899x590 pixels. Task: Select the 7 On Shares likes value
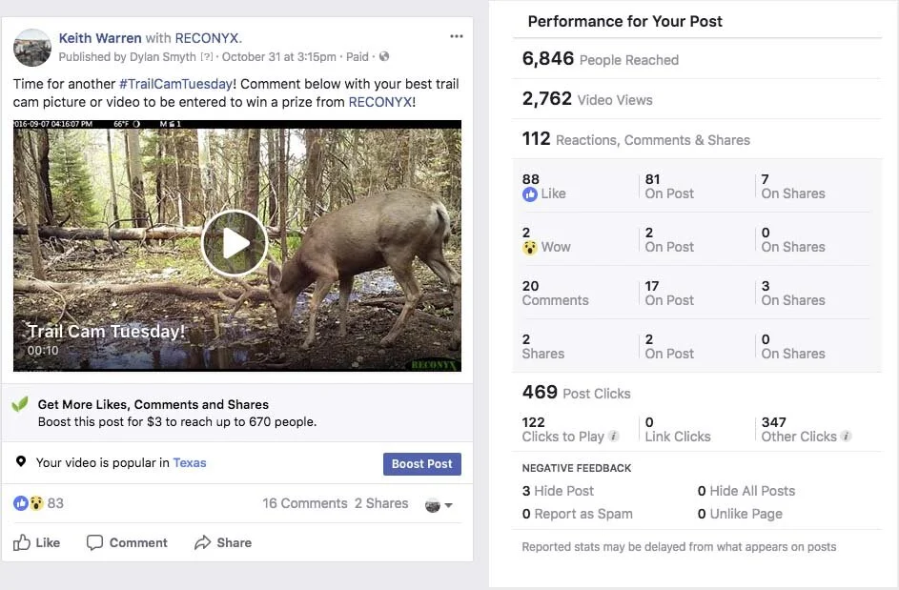tap(793, 187)
